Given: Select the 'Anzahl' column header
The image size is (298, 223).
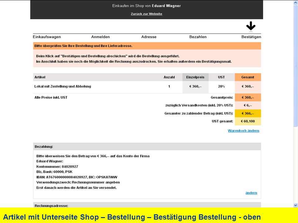Looking at the screenshot, I should tap(169, 77).
